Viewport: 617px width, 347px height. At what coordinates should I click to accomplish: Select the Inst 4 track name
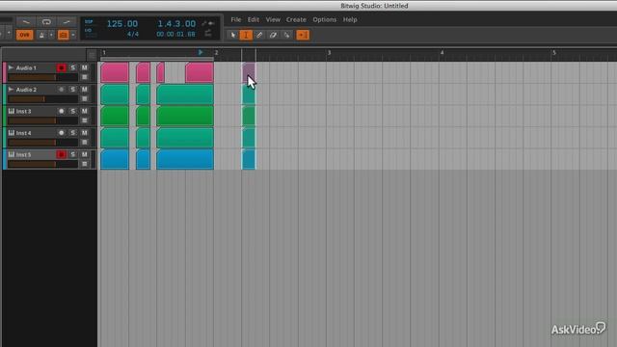coord(23,133)
